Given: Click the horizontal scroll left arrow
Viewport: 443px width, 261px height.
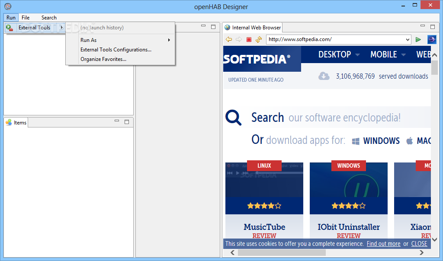Looking at the screenshot, I should 232,252.
